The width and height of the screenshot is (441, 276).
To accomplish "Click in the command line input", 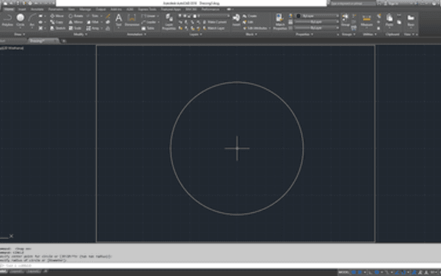I will point(220,266).
